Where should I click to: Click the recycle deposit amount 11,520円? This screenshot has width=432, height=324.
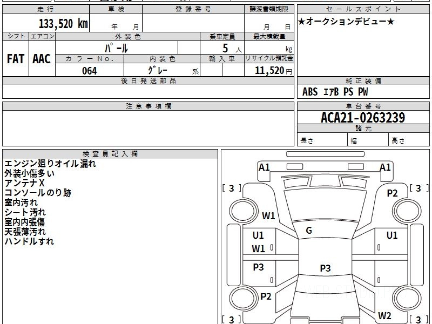tap(274, 71)
